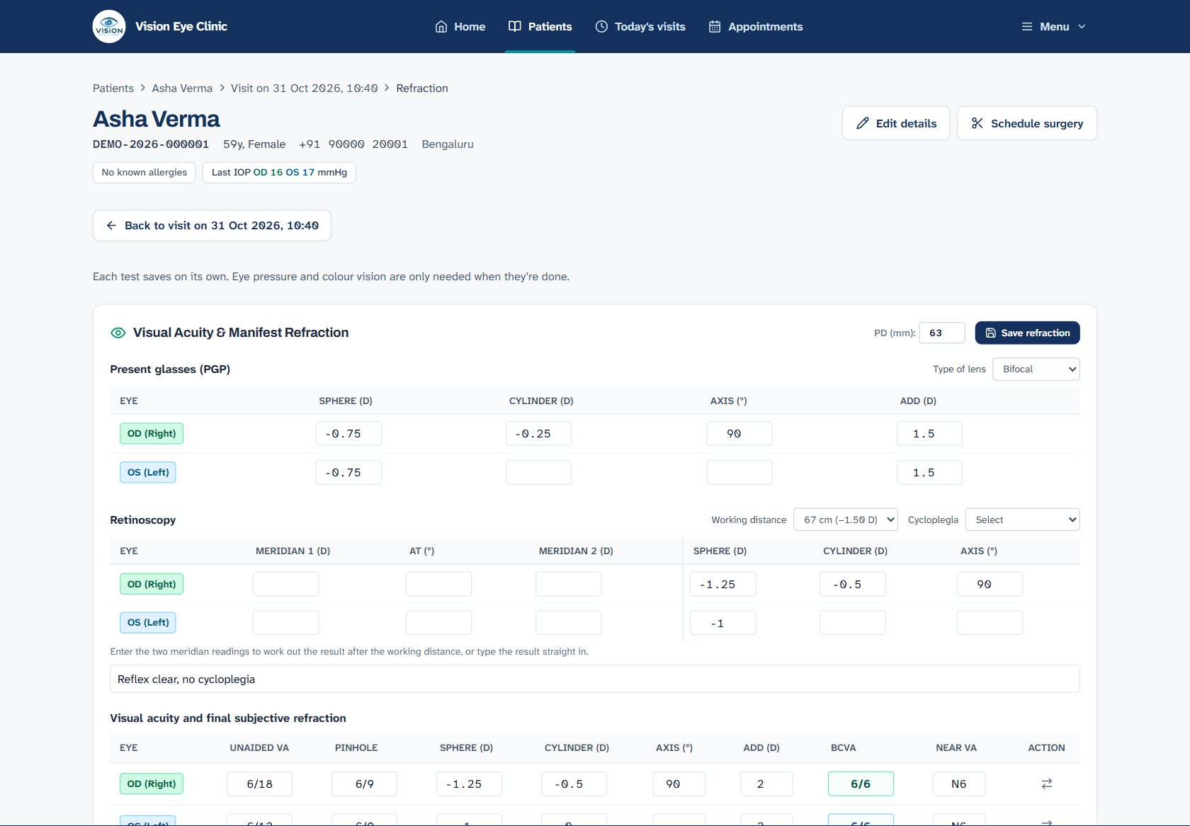Open the Cycloplegia dropdown
This screenshot has width=1190, height=826.
[1023, 520]
